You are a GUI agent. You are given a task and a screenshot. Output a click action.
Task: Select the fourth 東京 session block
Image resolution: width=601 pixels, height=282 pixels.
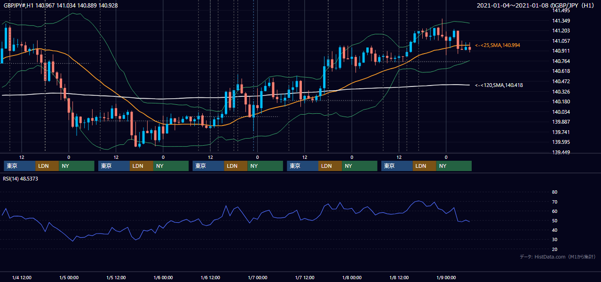pyautogui.click(x=302, y=166)
